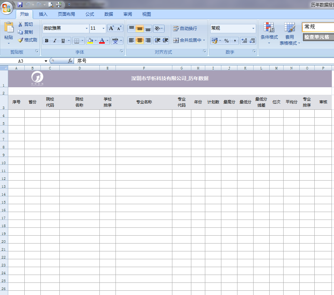
Task: Click the Copy (复制) icon
Action: pos(20,32)
